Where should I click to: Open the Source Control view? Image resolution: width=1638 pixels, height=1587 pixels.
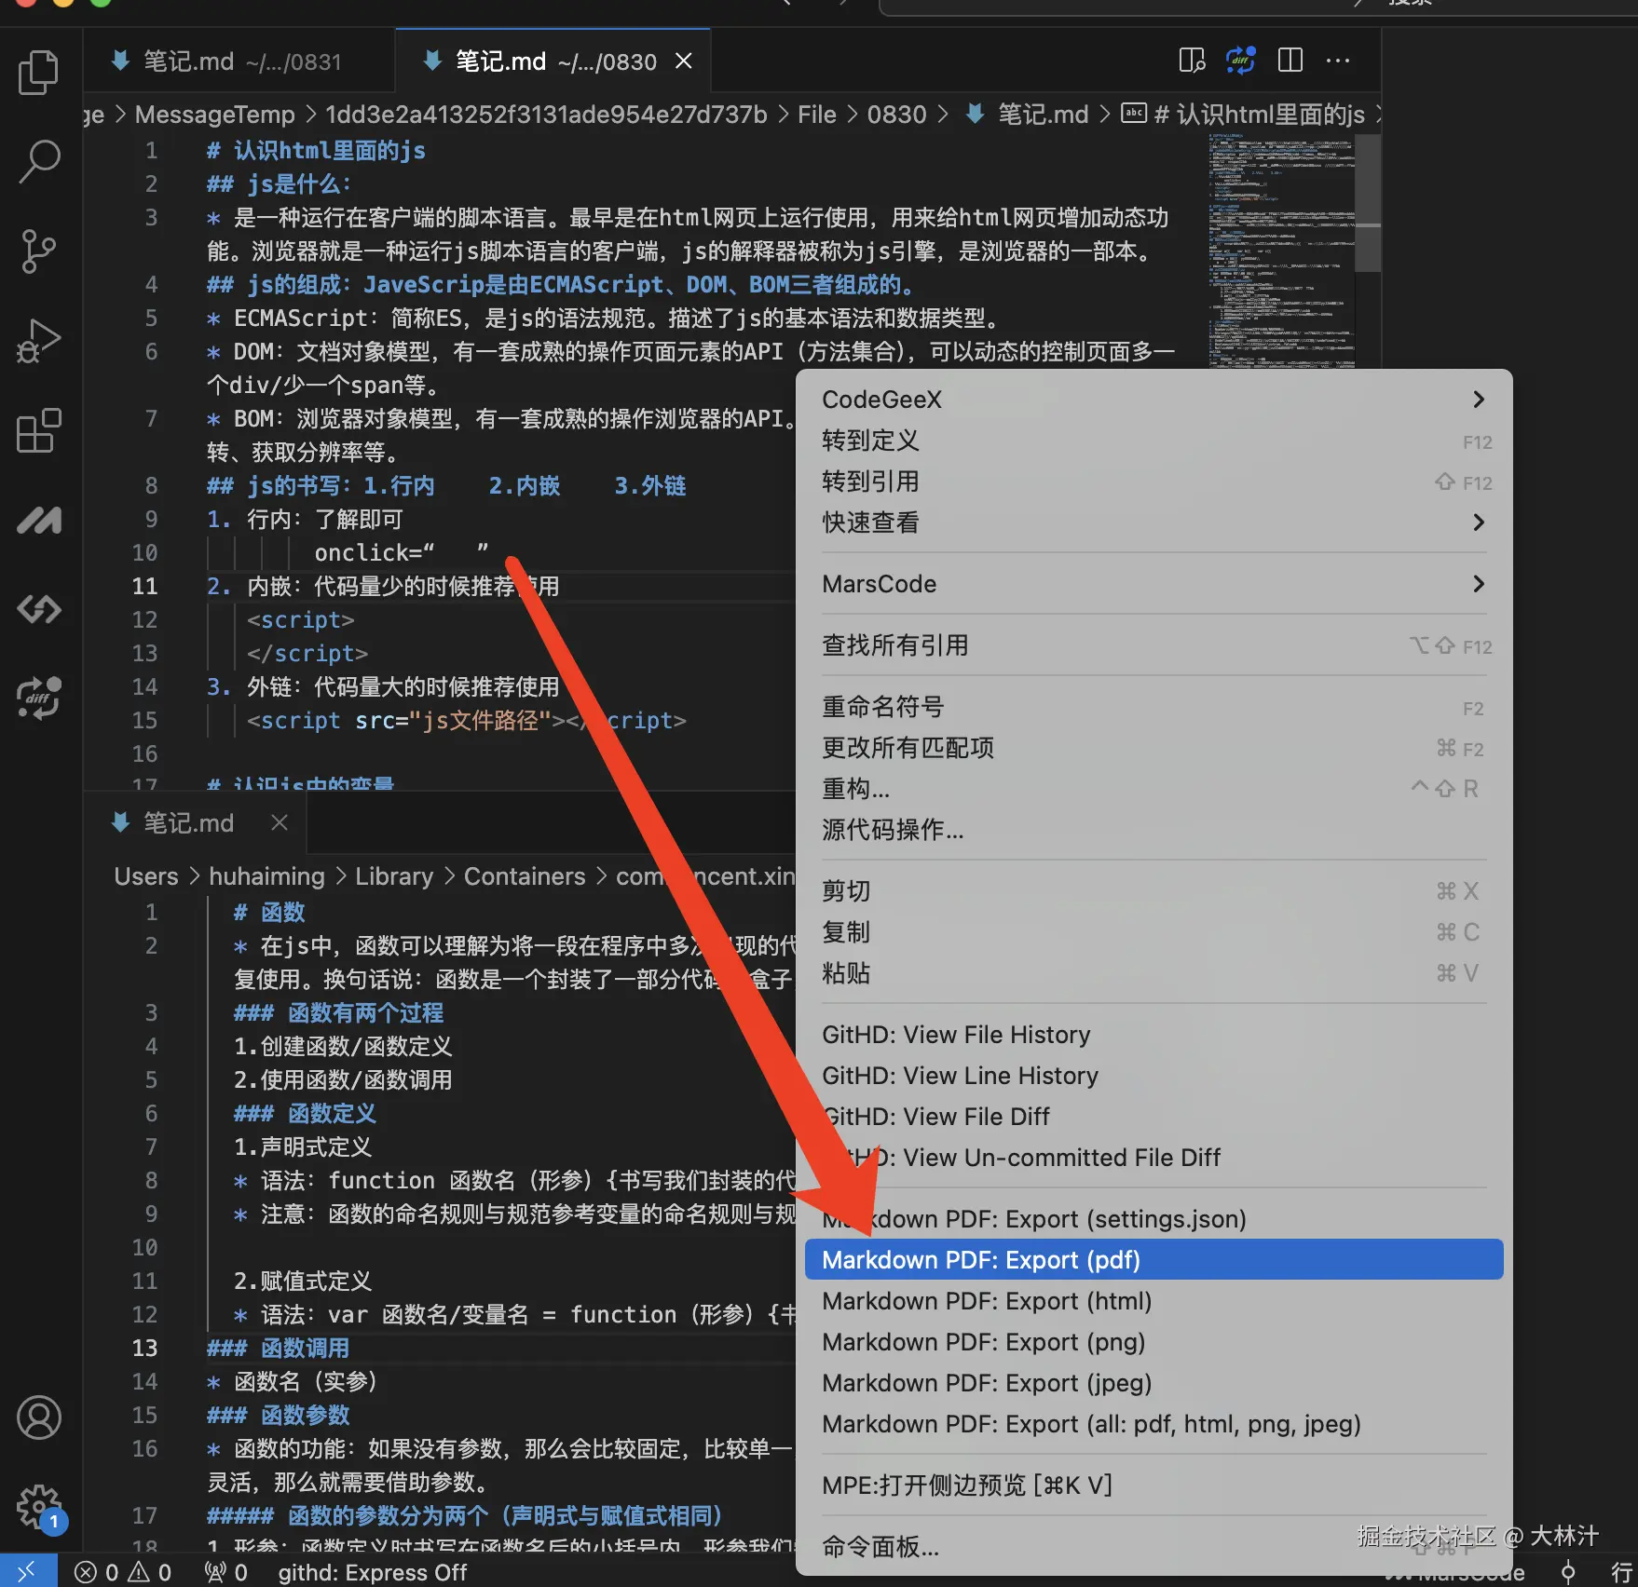pyautogui.click(x=39, y=251)
